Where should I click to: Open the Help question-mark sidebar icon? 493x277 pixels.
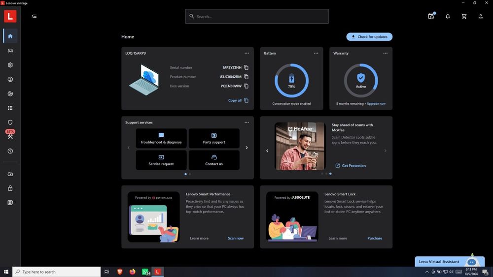point(10,151)
